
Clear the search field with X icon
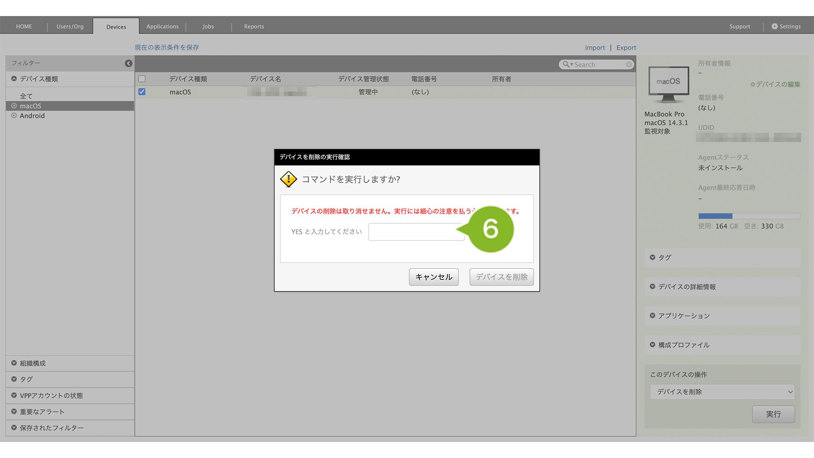(x=629, y=65)
